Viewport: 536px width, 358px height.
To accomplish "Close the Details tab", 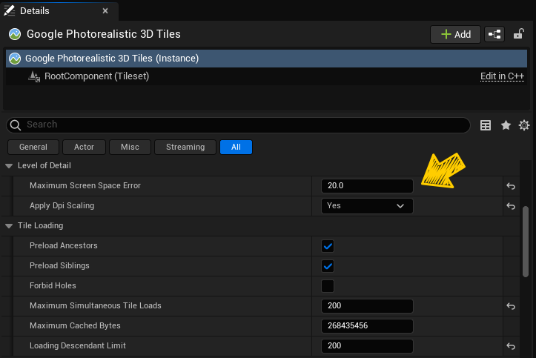I will (105, 11).
